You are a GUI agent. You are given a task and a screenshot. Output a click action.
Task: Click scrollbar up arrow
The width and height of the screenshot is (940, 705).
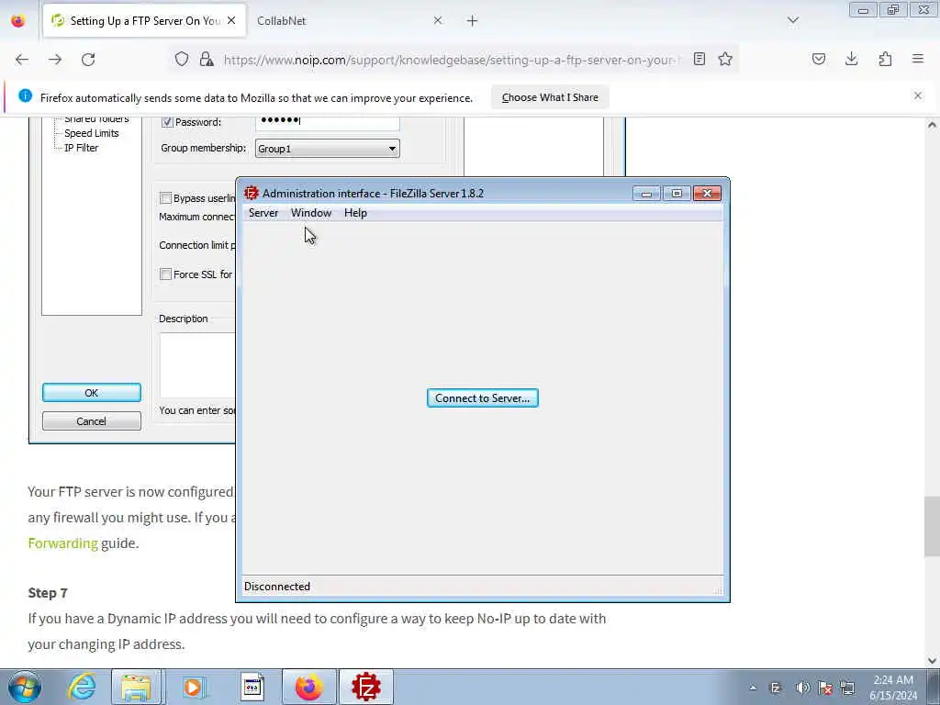932,125
